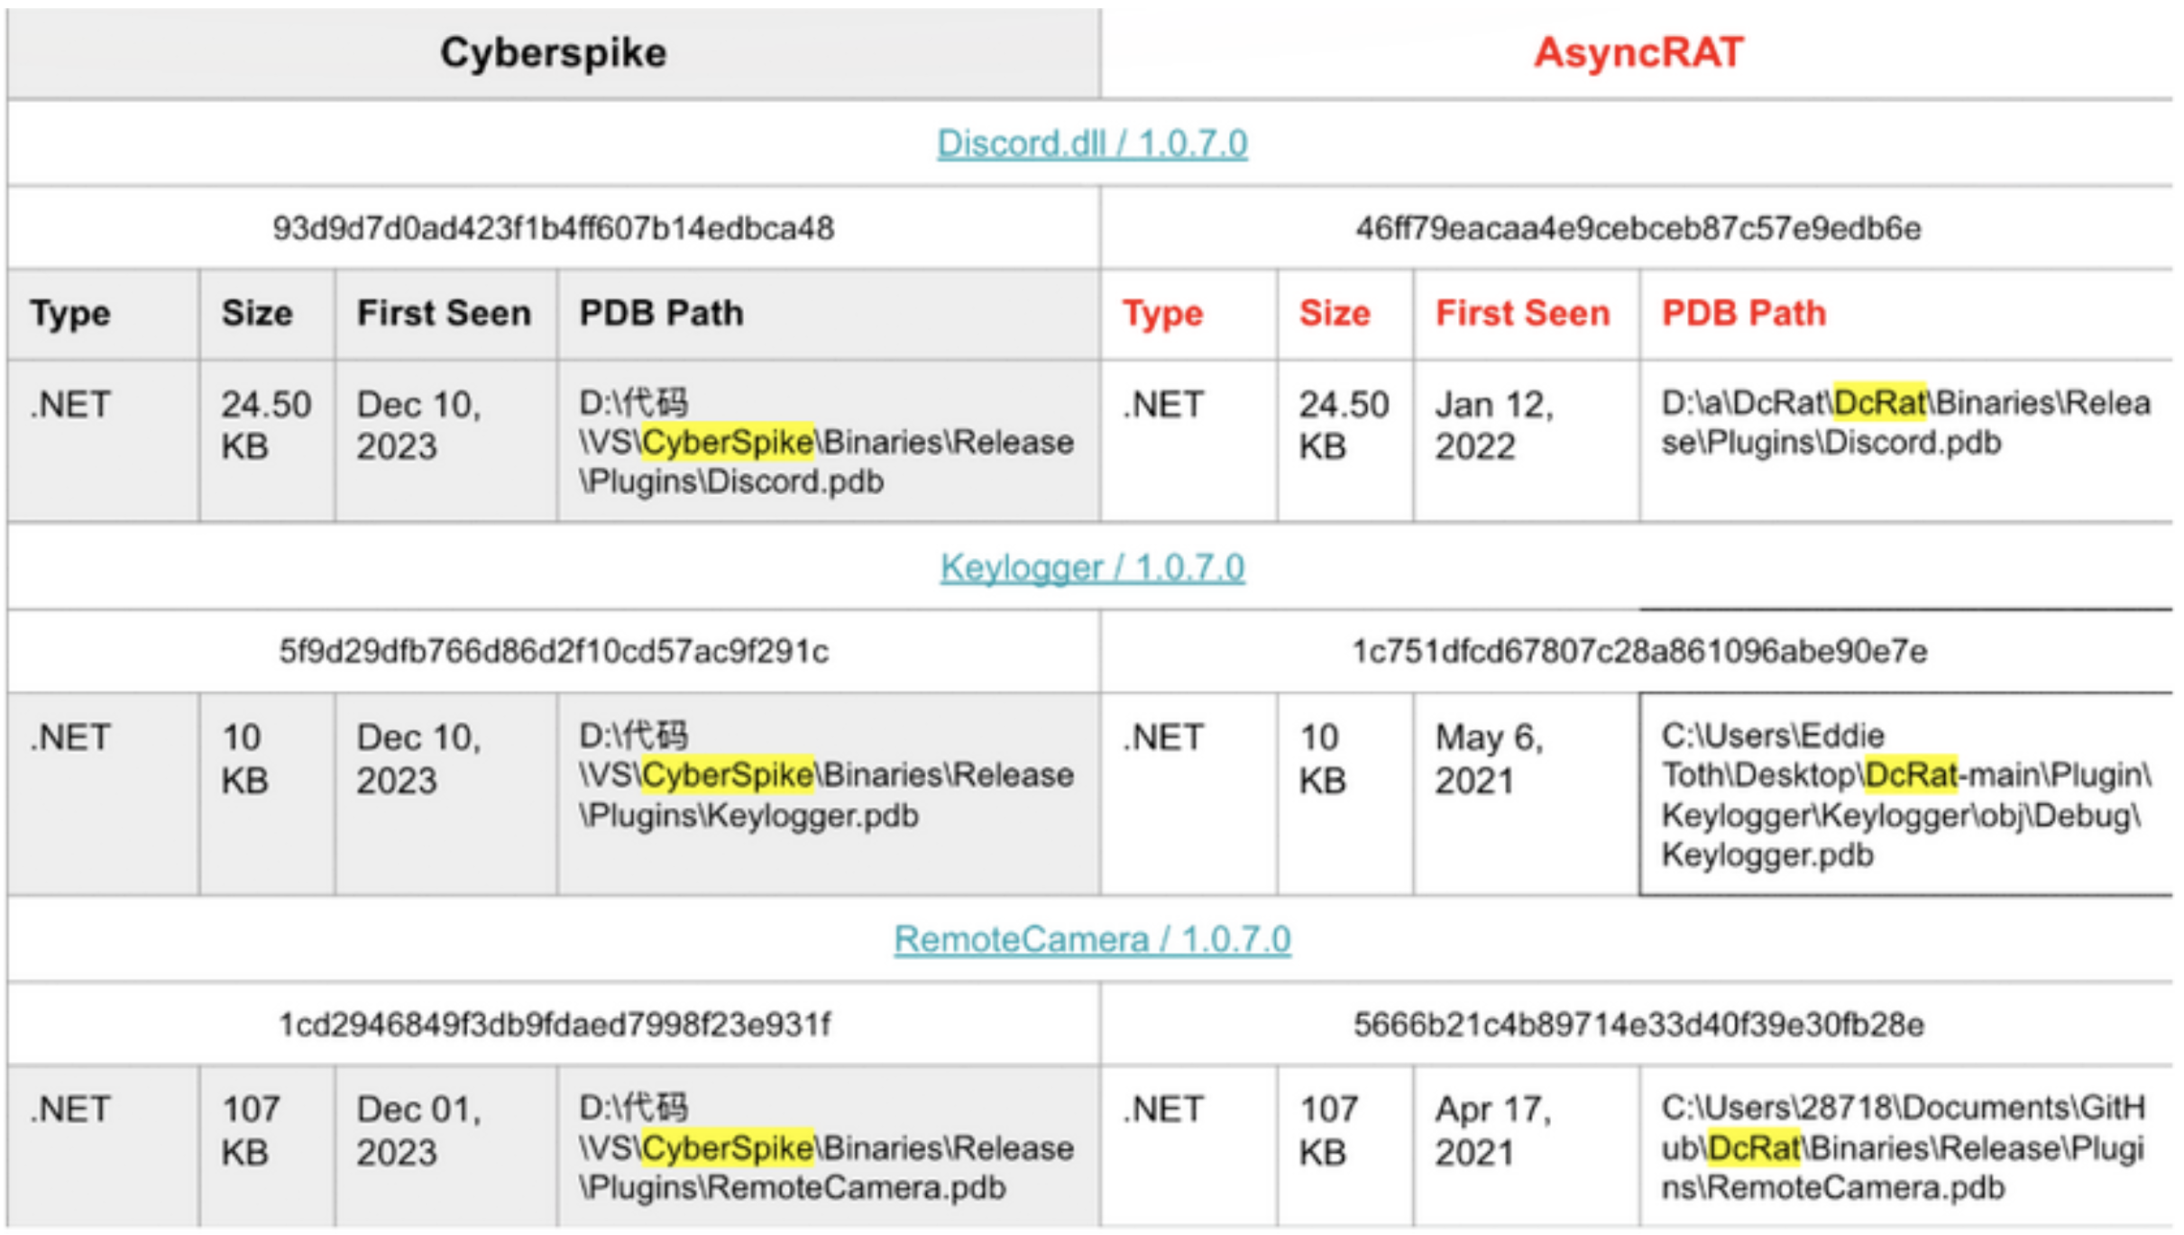Open the Keylogger / 1.0.7.0 link

click(x=1091, y=567)
